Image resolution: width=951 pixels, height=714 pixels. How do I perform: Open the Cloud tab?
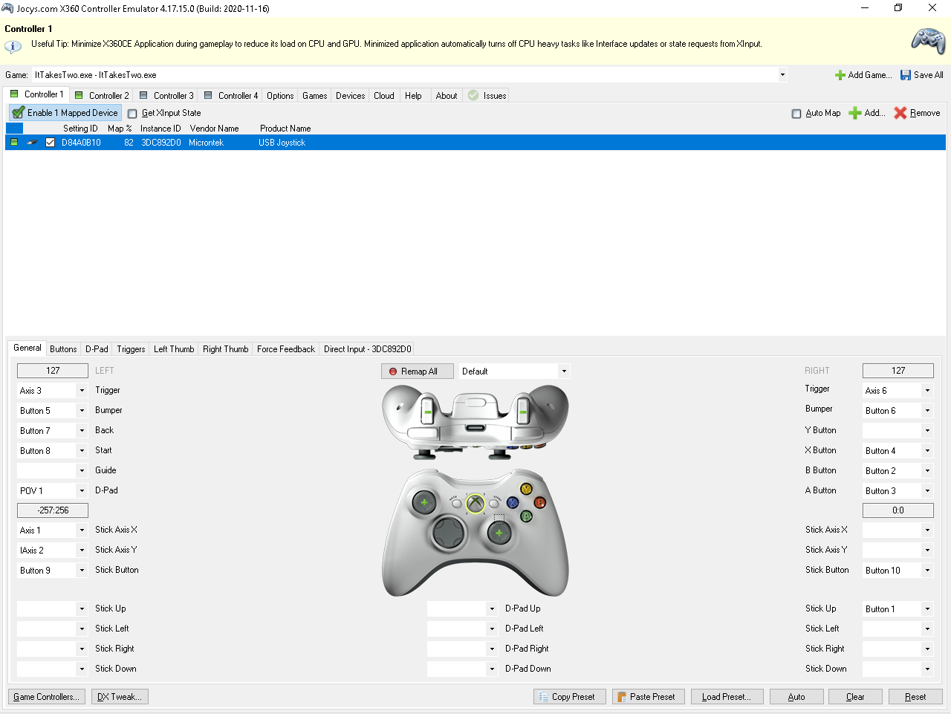pyautogui.click(x=384, y=96)
